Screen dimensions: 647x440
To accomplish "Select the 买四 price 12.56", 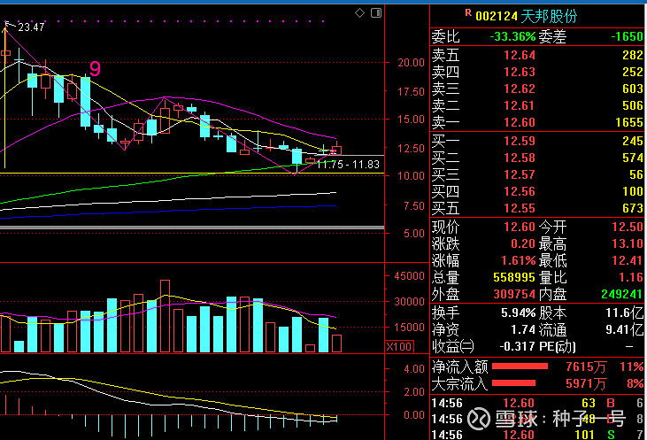I will click(x=519, y=191).
